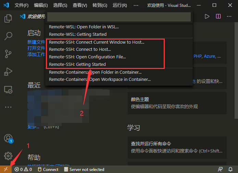Click the Server not selected status item
The width and height of the screenshot is (238, 173).
click(84, 169)
